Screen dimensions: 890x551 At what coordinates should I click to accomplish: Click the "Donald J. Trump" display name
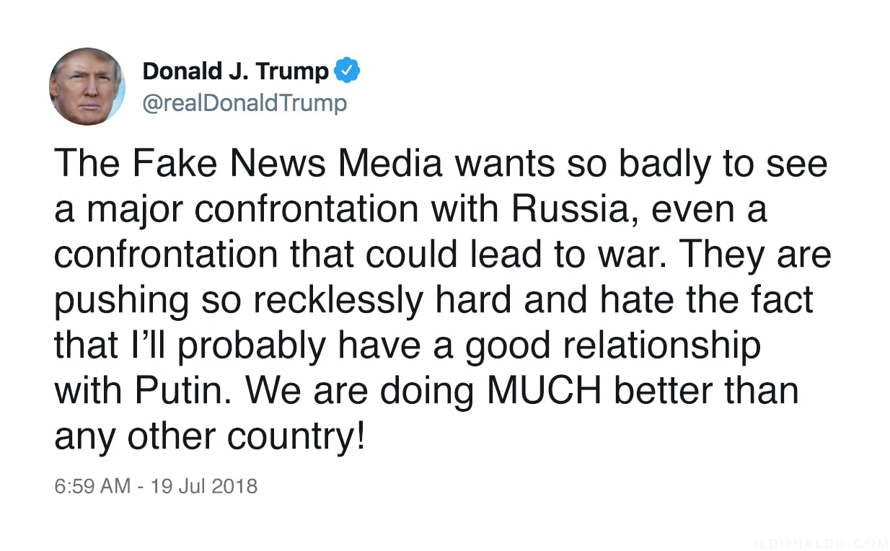(x=236, y=71)
